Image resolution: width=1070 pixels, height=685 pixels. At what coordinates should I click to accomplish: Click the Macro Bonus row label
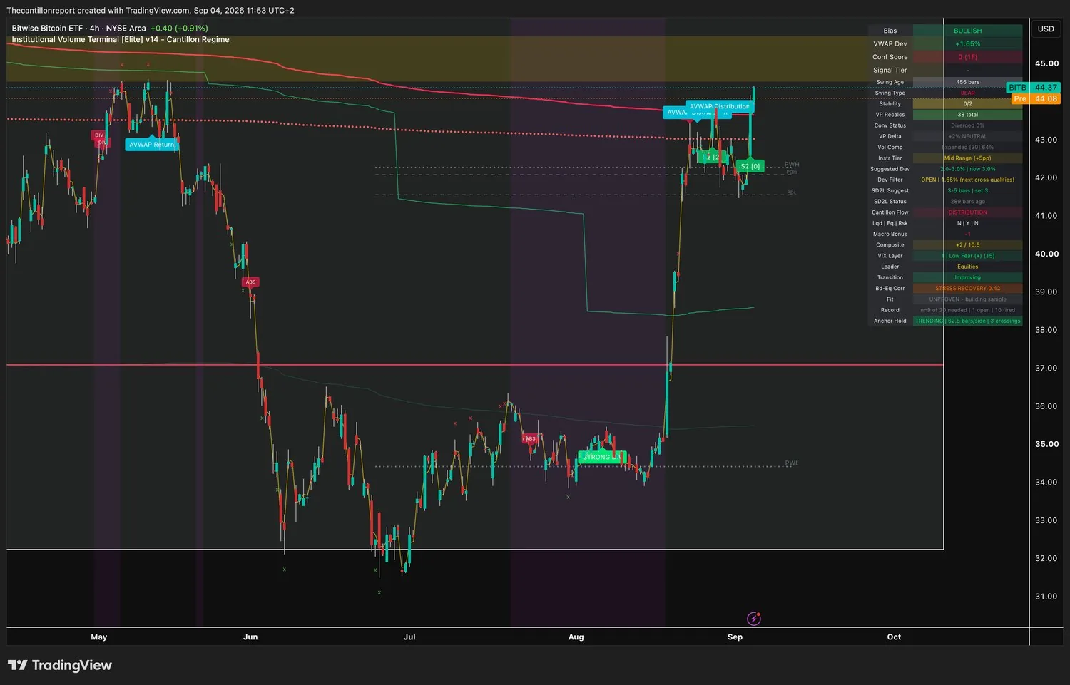890,235
